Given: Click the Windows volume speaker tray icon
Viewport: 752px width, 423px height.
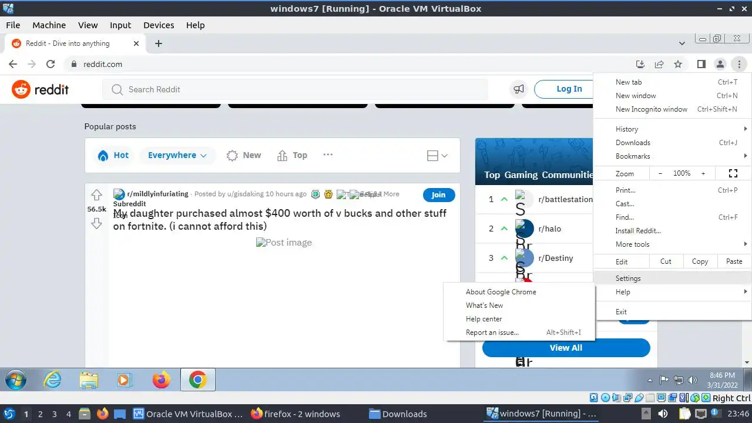Looking at the screenshot, I should (x=693, y=380).
